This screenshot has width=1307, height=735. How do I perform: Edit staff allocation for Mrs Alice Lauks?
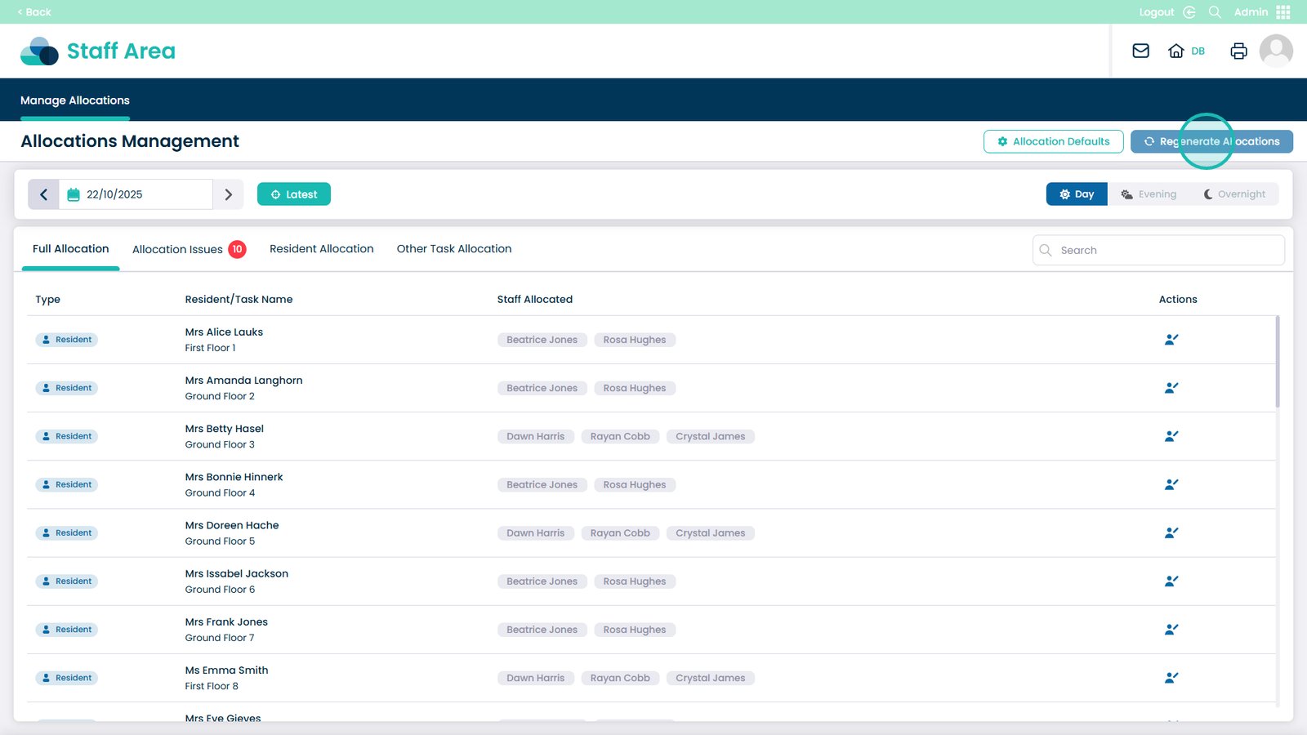tap(1171, 340)
